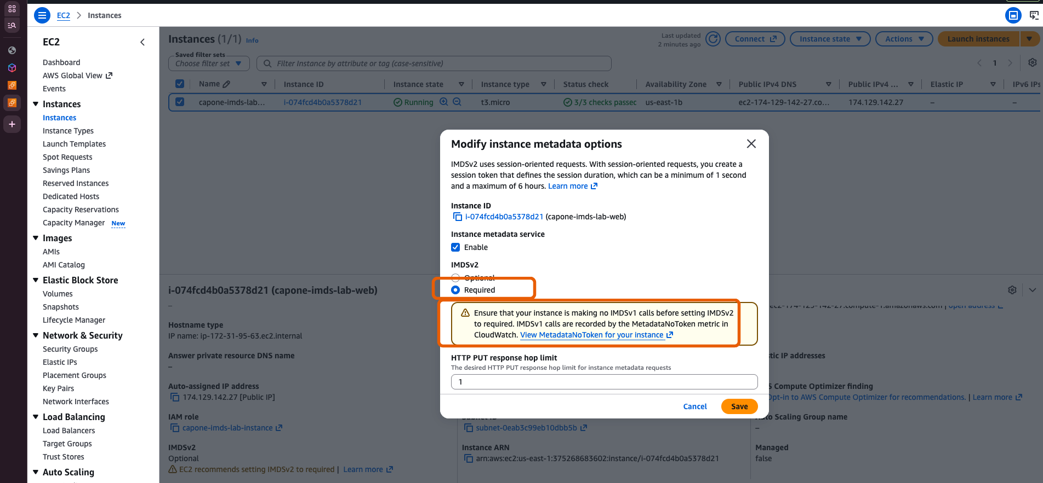1043x483 pixels.
Task: Click the refresh instances icon
Action: [x=713, y=39]
